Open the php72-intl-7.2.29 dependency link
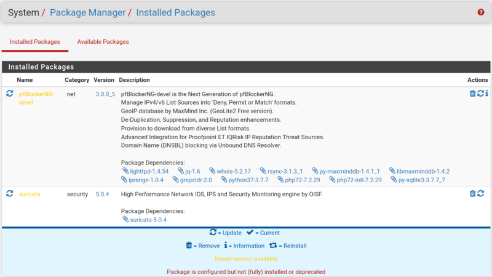The height and width of the screenshot is (277, 492). [x=359, y=180]
